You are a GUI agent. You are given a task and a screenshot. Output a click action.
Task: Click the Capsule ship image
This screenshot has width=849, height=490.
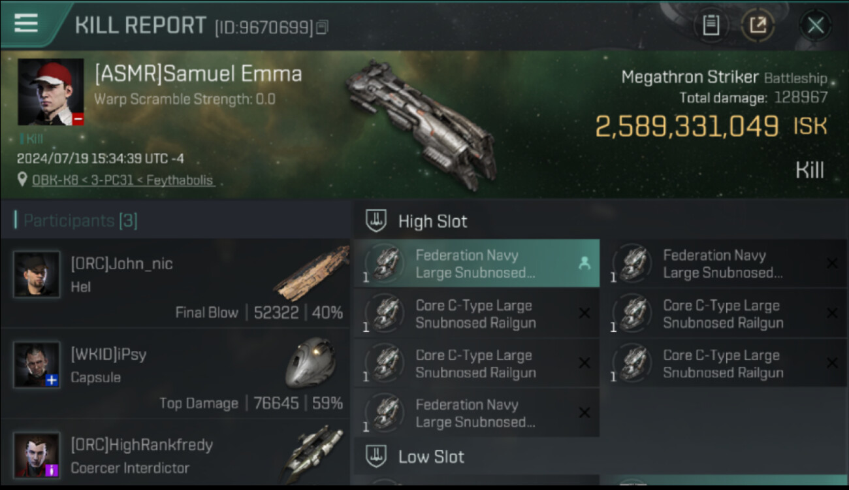tap(310, 363)
